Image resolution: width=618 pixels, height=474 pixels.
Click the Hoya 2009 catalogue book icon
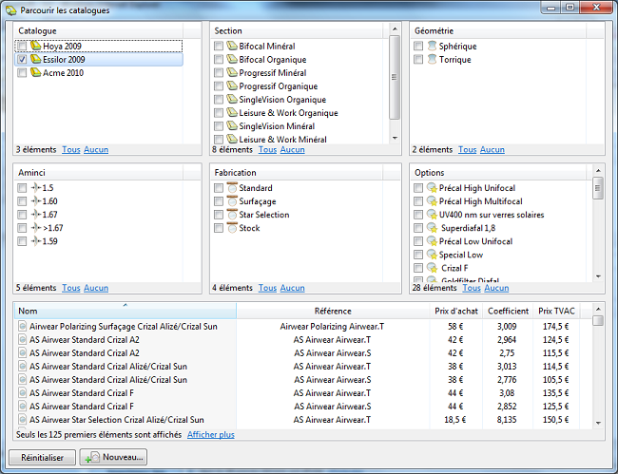pyautogui.click(x=35, y=46)
